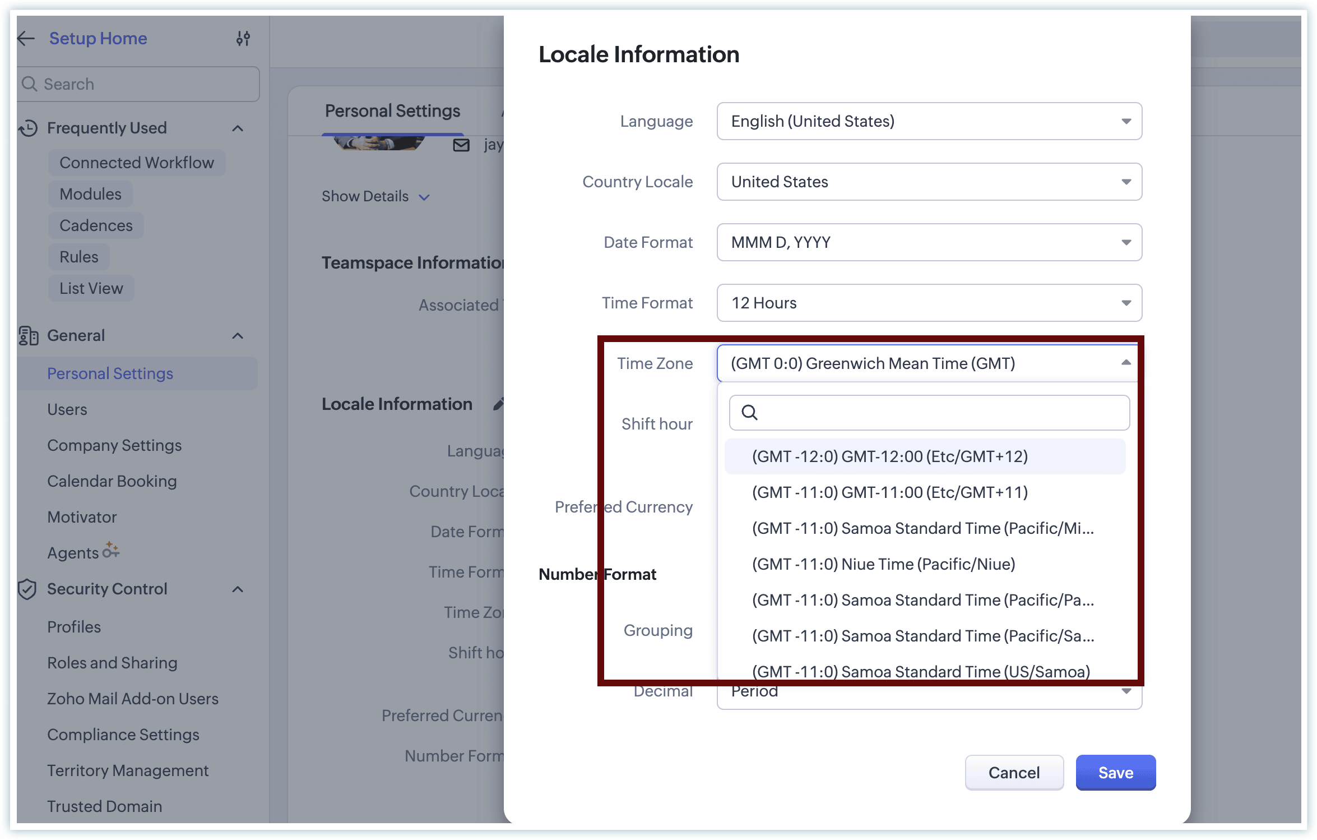Image resolution: width=1317 pixels, height=840 pixels.
Task: Click the magnifier icon in time zone search
Action: click(749, 413)
